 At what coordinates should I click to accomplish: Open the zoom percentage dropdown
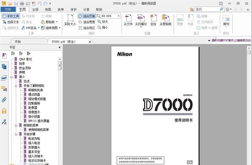118,16
